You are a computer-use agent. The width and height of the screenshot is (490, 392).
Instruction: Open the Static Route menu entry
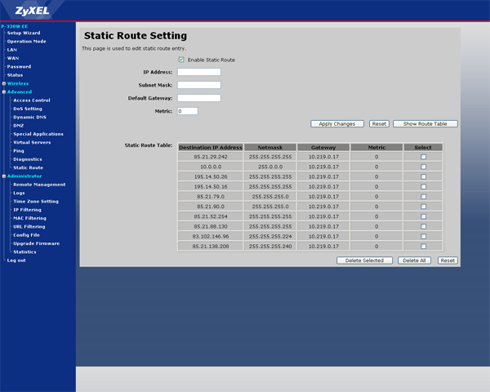point(28,167)
